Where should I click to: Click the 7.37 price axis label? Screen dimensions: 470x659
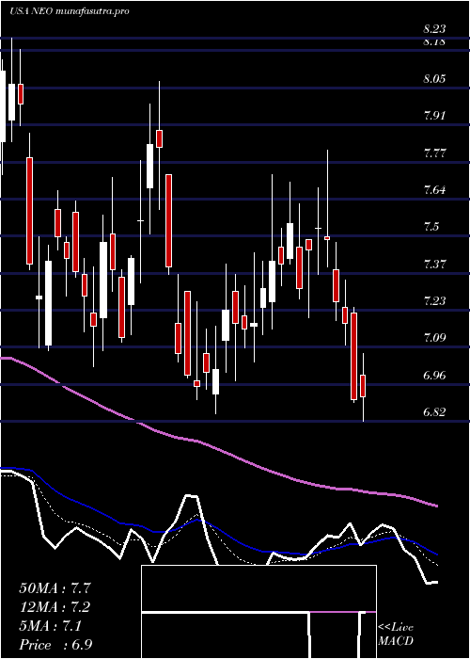click(434, 264)
